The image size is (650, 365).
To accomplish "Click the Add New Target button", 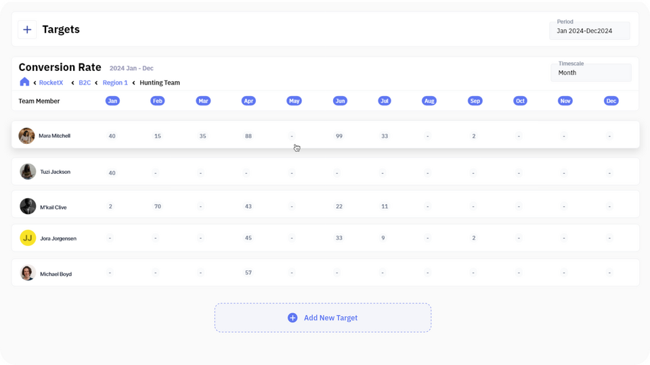I will pyautogui.click(x=323, y=318).
